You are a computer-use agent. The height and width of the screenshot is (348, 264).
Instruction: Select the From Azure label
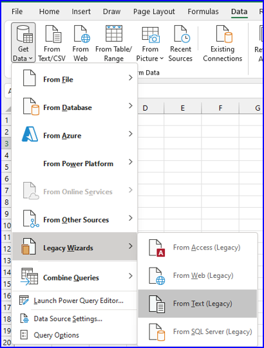click(62, 136)
